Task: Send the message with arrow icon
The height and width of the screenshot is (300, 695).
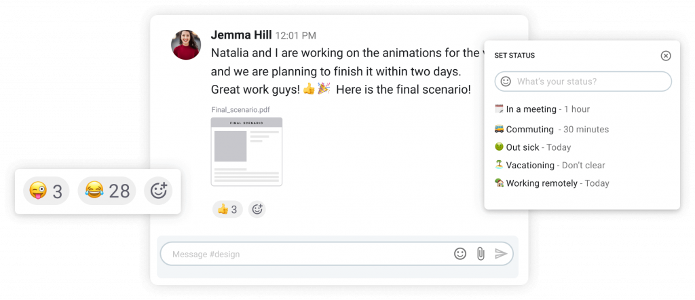Action: click(501, 253)
